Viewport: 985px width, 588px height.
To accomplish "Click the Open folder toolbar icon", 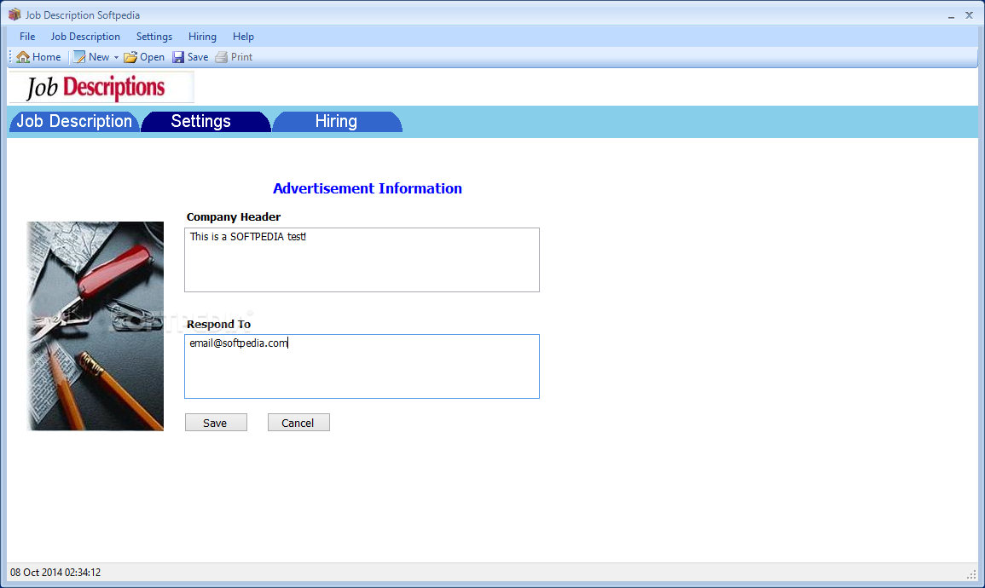I will 130,57.
